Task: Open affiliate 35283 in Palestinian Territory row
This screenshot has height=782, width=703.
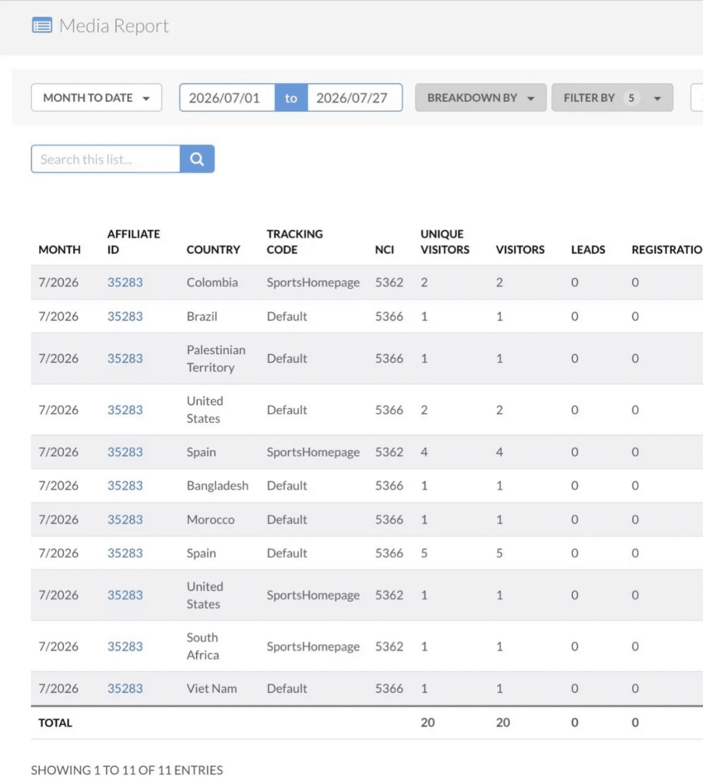Action: point(125,358)
